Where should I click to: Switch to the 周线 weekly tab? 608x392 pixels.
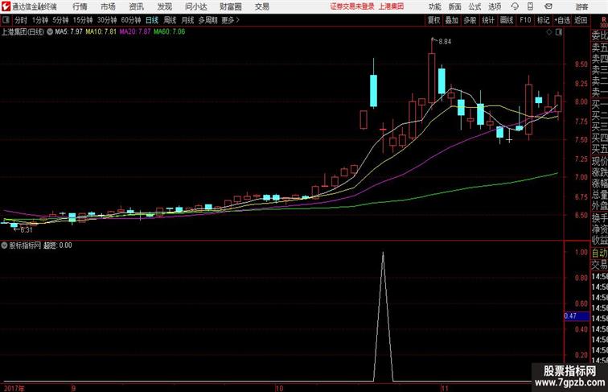[170, 20]
